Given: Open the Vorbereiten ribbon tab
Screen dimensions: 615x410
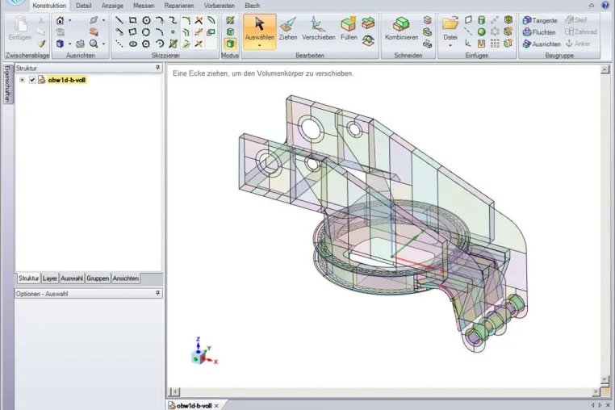Looking at the screenshot, I should point(220,6).
